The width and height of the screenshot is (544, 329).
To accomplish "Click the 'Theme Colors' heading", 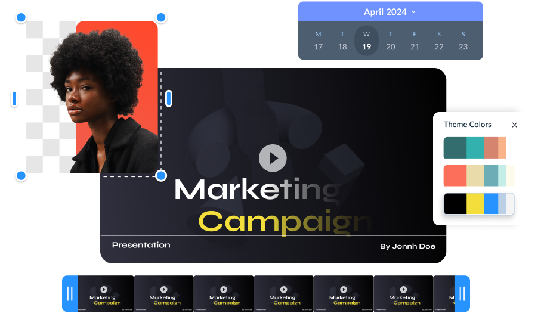I will pyautogui.click(x=467, y=125).
